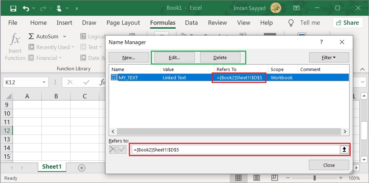Sort by the Value column header

(187, 70)
